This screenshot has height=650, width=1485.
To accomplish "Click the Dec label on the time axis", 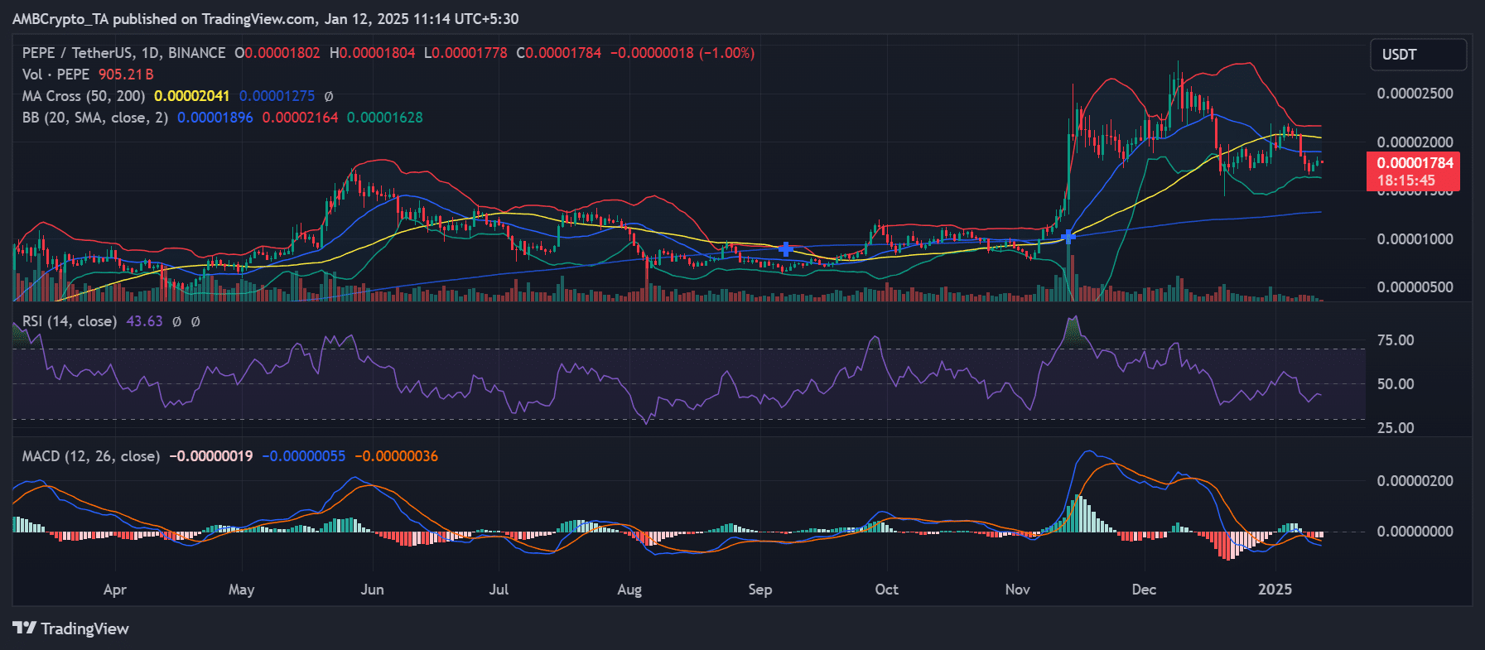I will point(1143,590).
